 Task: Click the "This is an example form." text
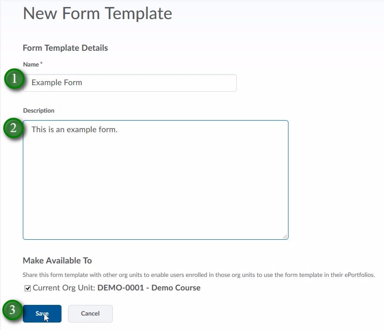pyautogui.click(x=75, y=129)
